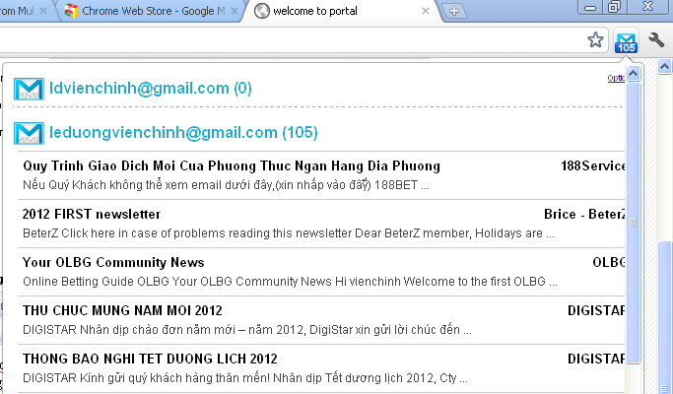Open the ldvienchinh@gmail.com (0) inbox
The image size is (673, 394).
point(151,89)
